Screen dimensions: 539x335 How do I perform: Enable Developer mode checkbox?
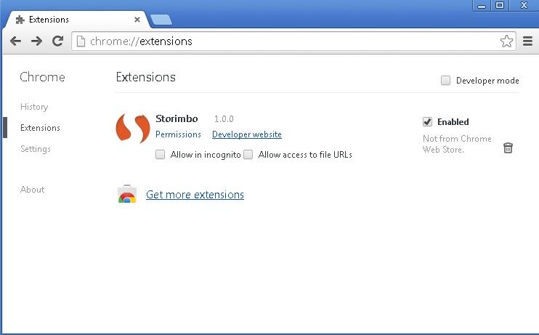tap(445, 81)
